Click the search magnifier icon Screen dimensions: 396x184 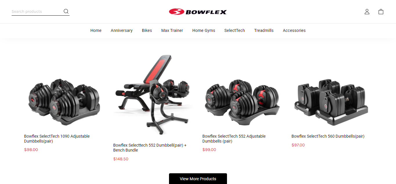(x=66, y=11)
